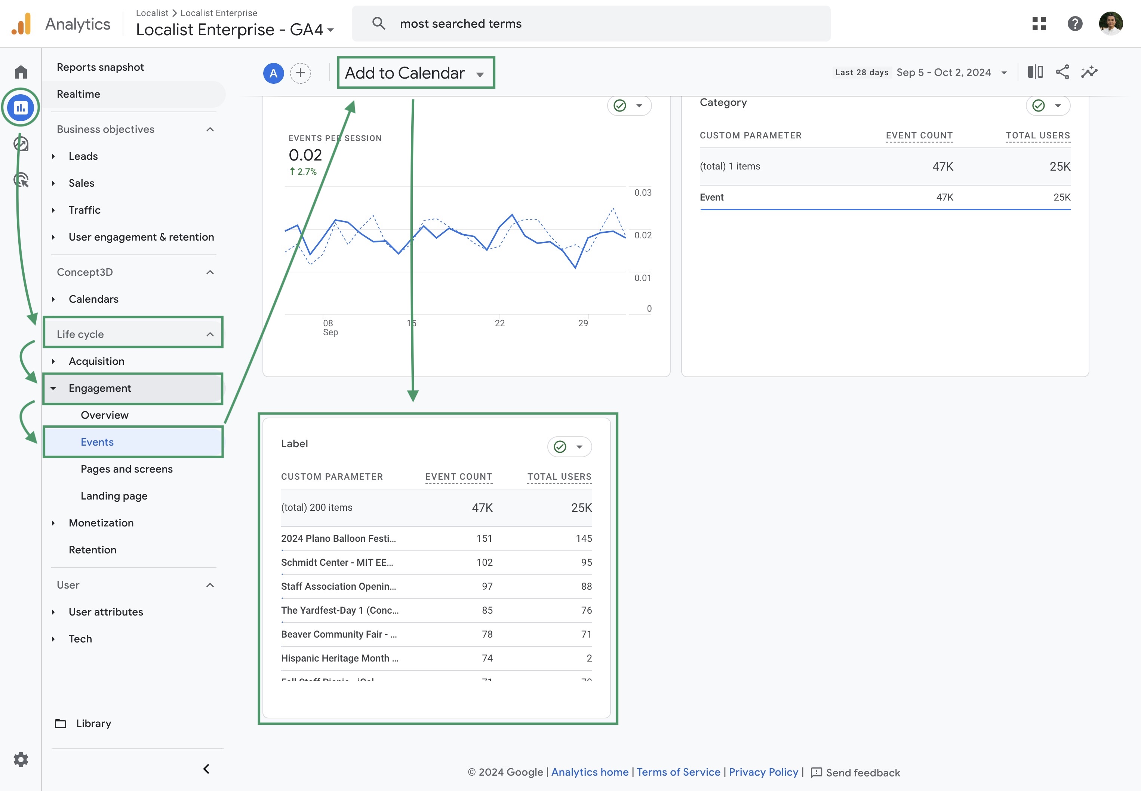The width and height of the screenshot is (1141, 791).
Task: Click the 'Event' row in Category table
Action: pyautogui.click(x=885, y=197)
